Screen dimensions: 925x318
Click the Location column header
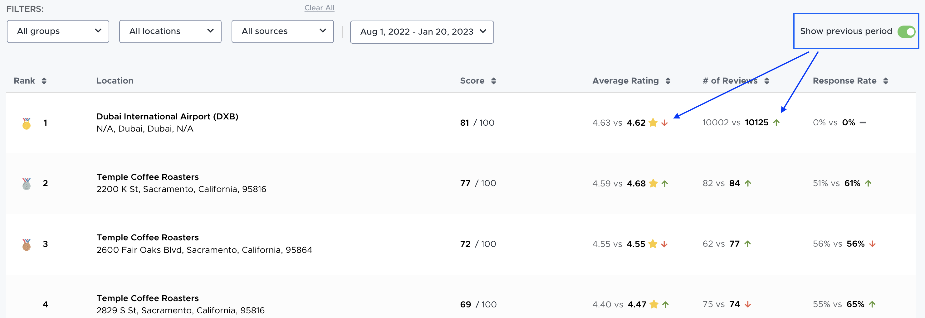tap(115, 81)
